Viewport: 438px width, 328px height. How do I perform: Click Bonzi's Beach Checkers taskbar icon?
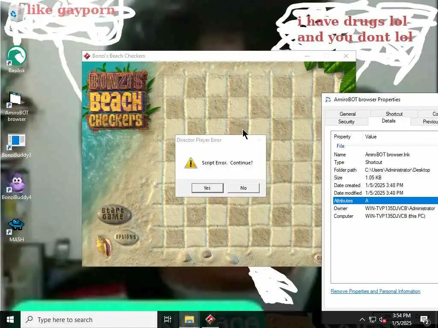(x=210, y=319)
